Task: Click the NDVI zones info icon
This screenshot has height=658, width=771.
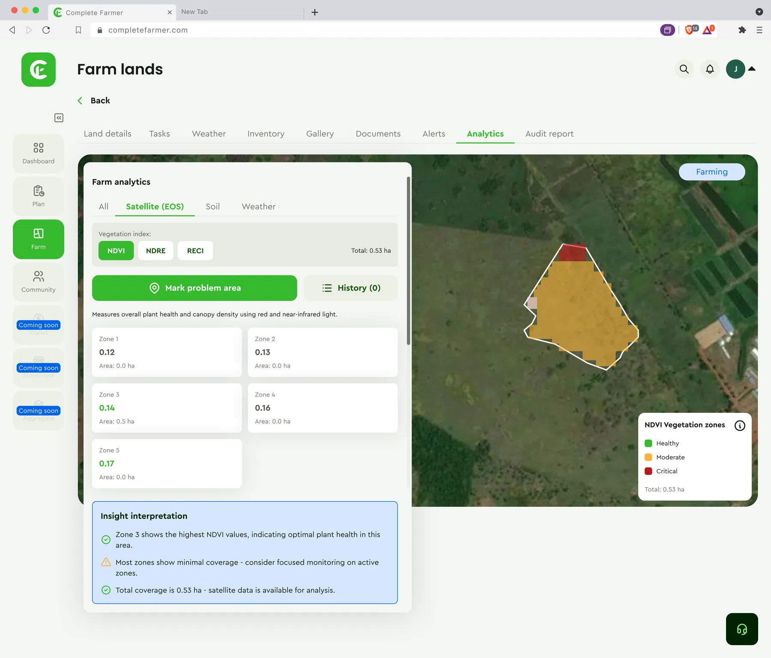Action: 740,425
